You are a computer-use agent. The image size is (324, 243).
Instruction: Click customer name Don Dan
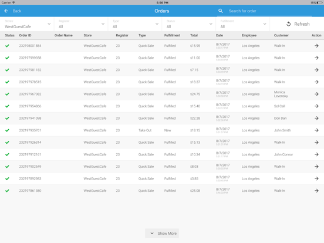pyautogui.click(x=280, y=118)
